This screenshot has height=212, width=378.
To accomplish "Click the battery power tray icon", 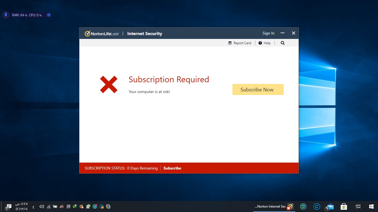I will [x=55, y=206].
